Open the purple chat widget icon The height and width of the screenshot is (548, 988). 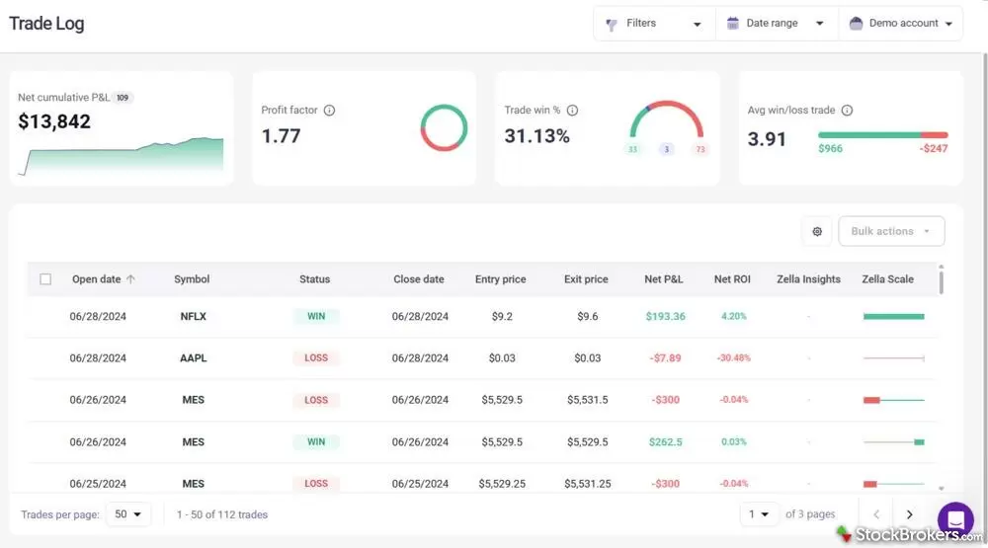pyautogui.click(x=955, y=518)
